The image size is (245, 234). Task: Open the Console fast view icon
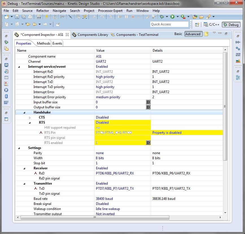tap(6, 65)
